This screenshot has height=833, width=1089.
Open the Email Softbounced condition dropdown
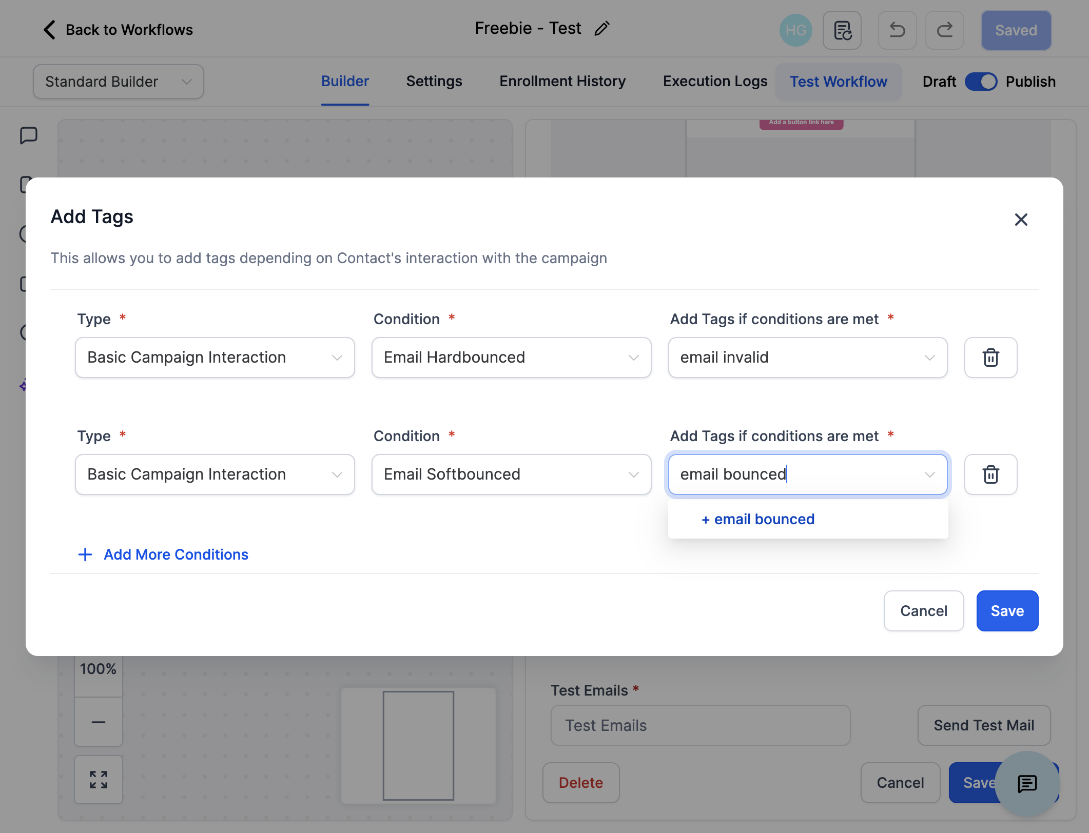[x=512, y=474]
